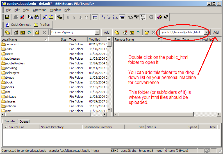Create new folder in local pane
223x154 pixels.
(x=38, y=32)
